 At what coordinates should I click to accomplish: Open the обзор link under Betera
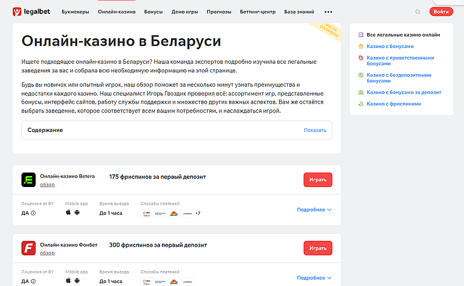(48, 185)
